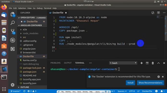Open the Debug view in activity bar
The height and width of the screenshot is (93, 167).
13,40
